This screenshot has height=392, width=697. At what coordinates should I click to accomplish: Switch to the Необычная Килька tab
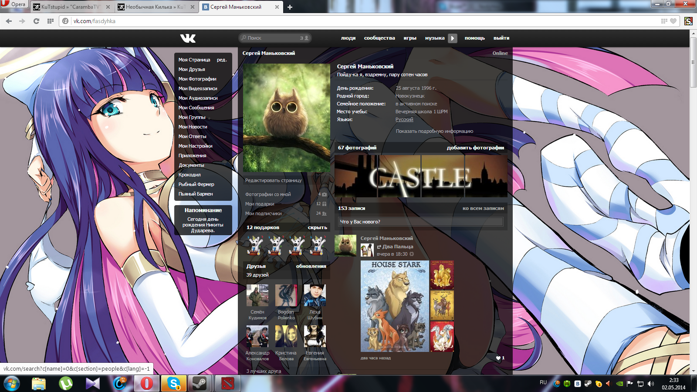(156, 7)
